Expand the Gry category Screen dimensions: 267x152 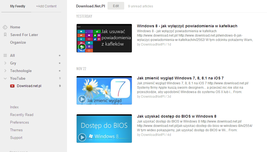coord(5,63)
